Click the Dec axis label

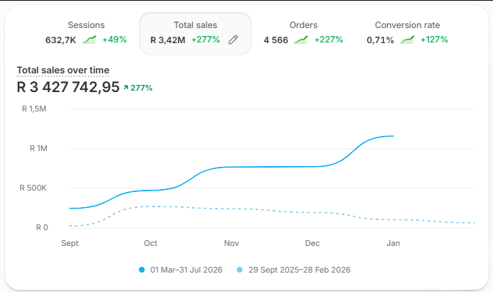(312, 243)
